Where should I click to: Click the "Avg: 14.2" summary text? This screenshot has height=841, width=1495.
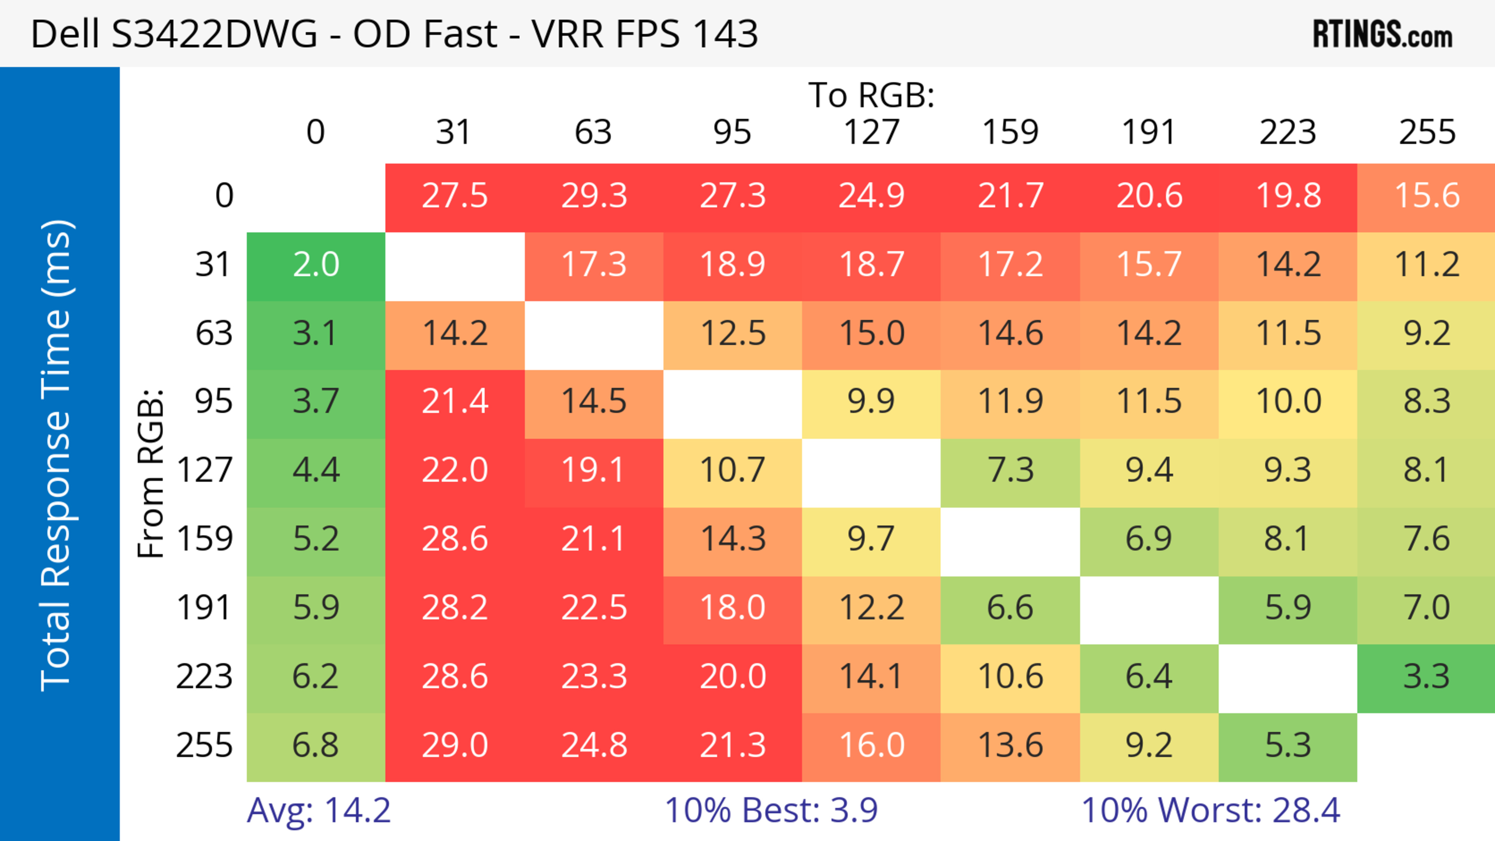318,810
